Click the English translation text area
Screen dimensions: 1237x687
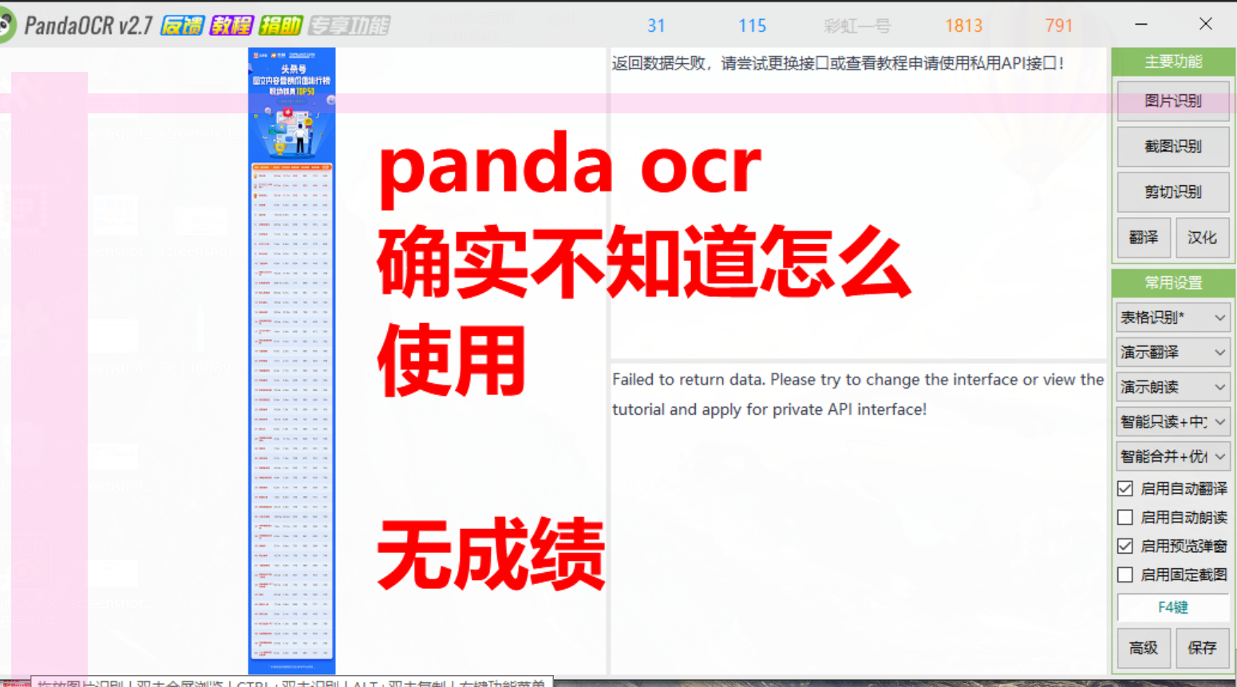tap(859, 519)
